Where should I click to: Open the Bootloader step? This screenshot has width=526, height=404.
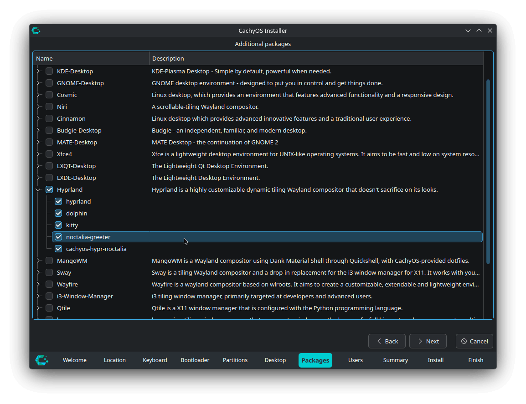pyautogui.click(x=195, y=360)
